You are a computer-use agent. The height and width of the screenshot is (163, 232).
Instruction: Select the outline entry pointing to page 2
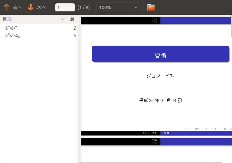(39, 28)
